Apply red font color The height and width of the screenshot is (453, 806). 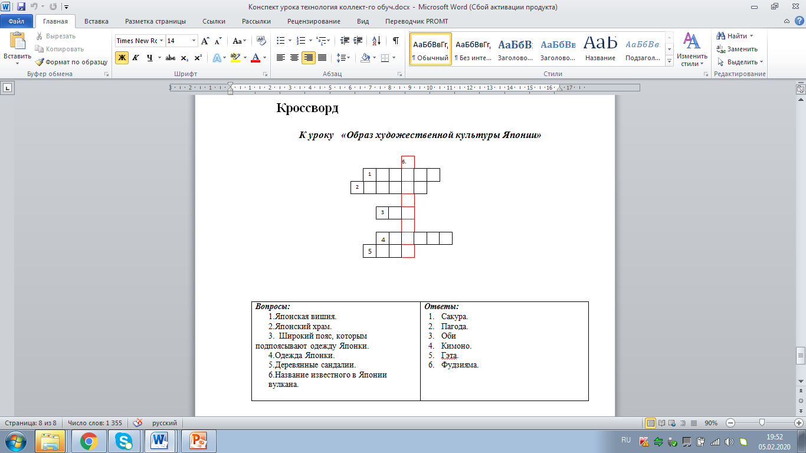tap(255, 58)
